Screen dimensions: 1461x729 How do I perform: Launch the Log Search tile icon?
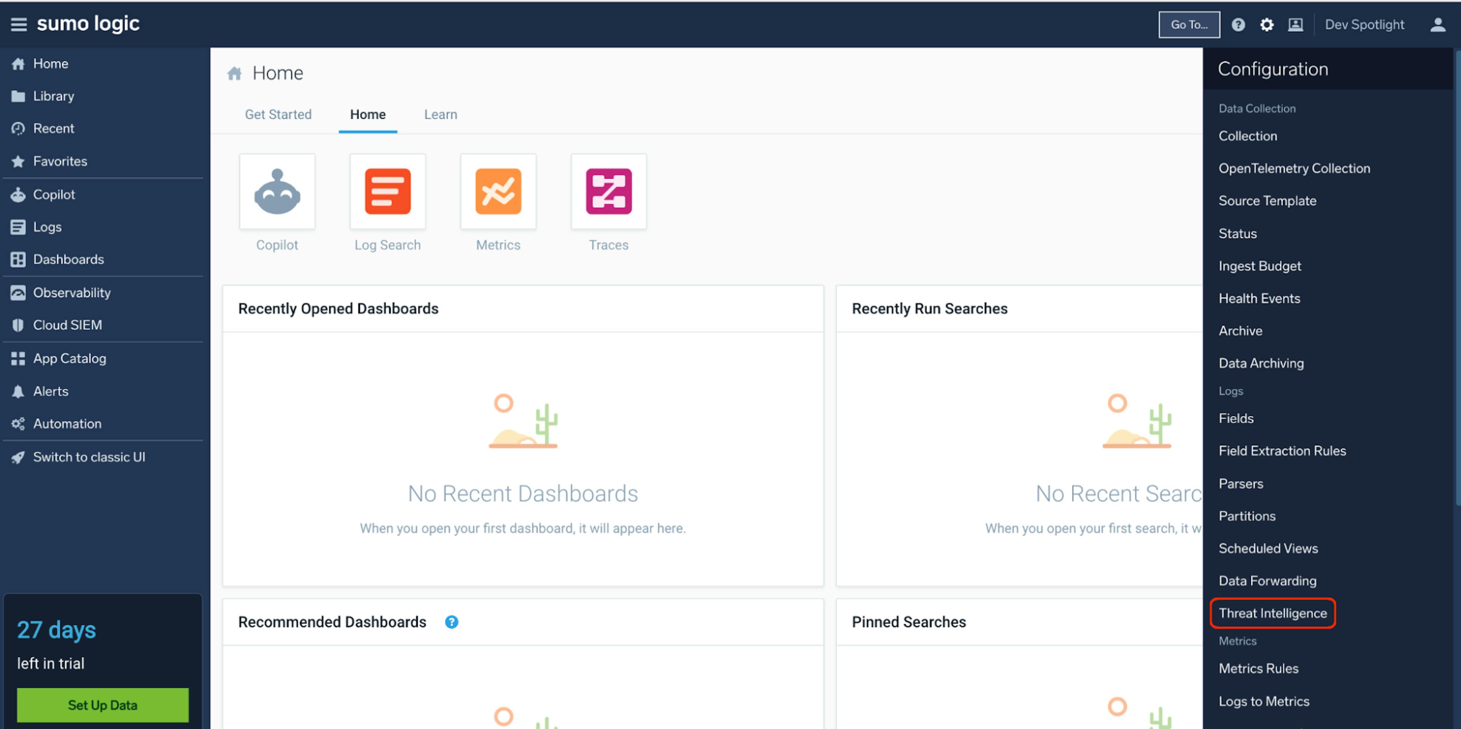click(388, 192)
